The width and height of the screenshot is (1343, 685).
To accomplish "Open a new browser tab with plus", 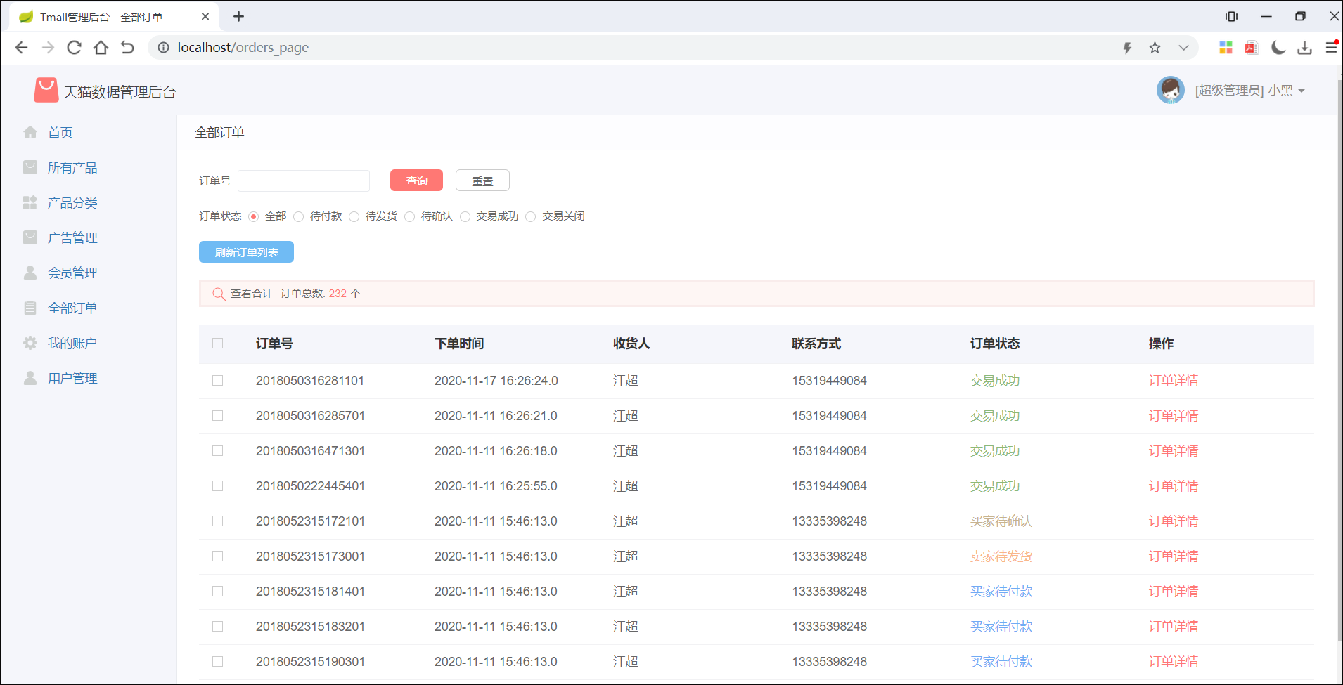I will [x=238, y=16].
